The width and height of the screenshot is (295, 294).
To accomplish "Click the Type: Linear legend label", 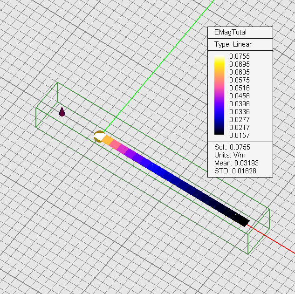I will click(233, 44).
